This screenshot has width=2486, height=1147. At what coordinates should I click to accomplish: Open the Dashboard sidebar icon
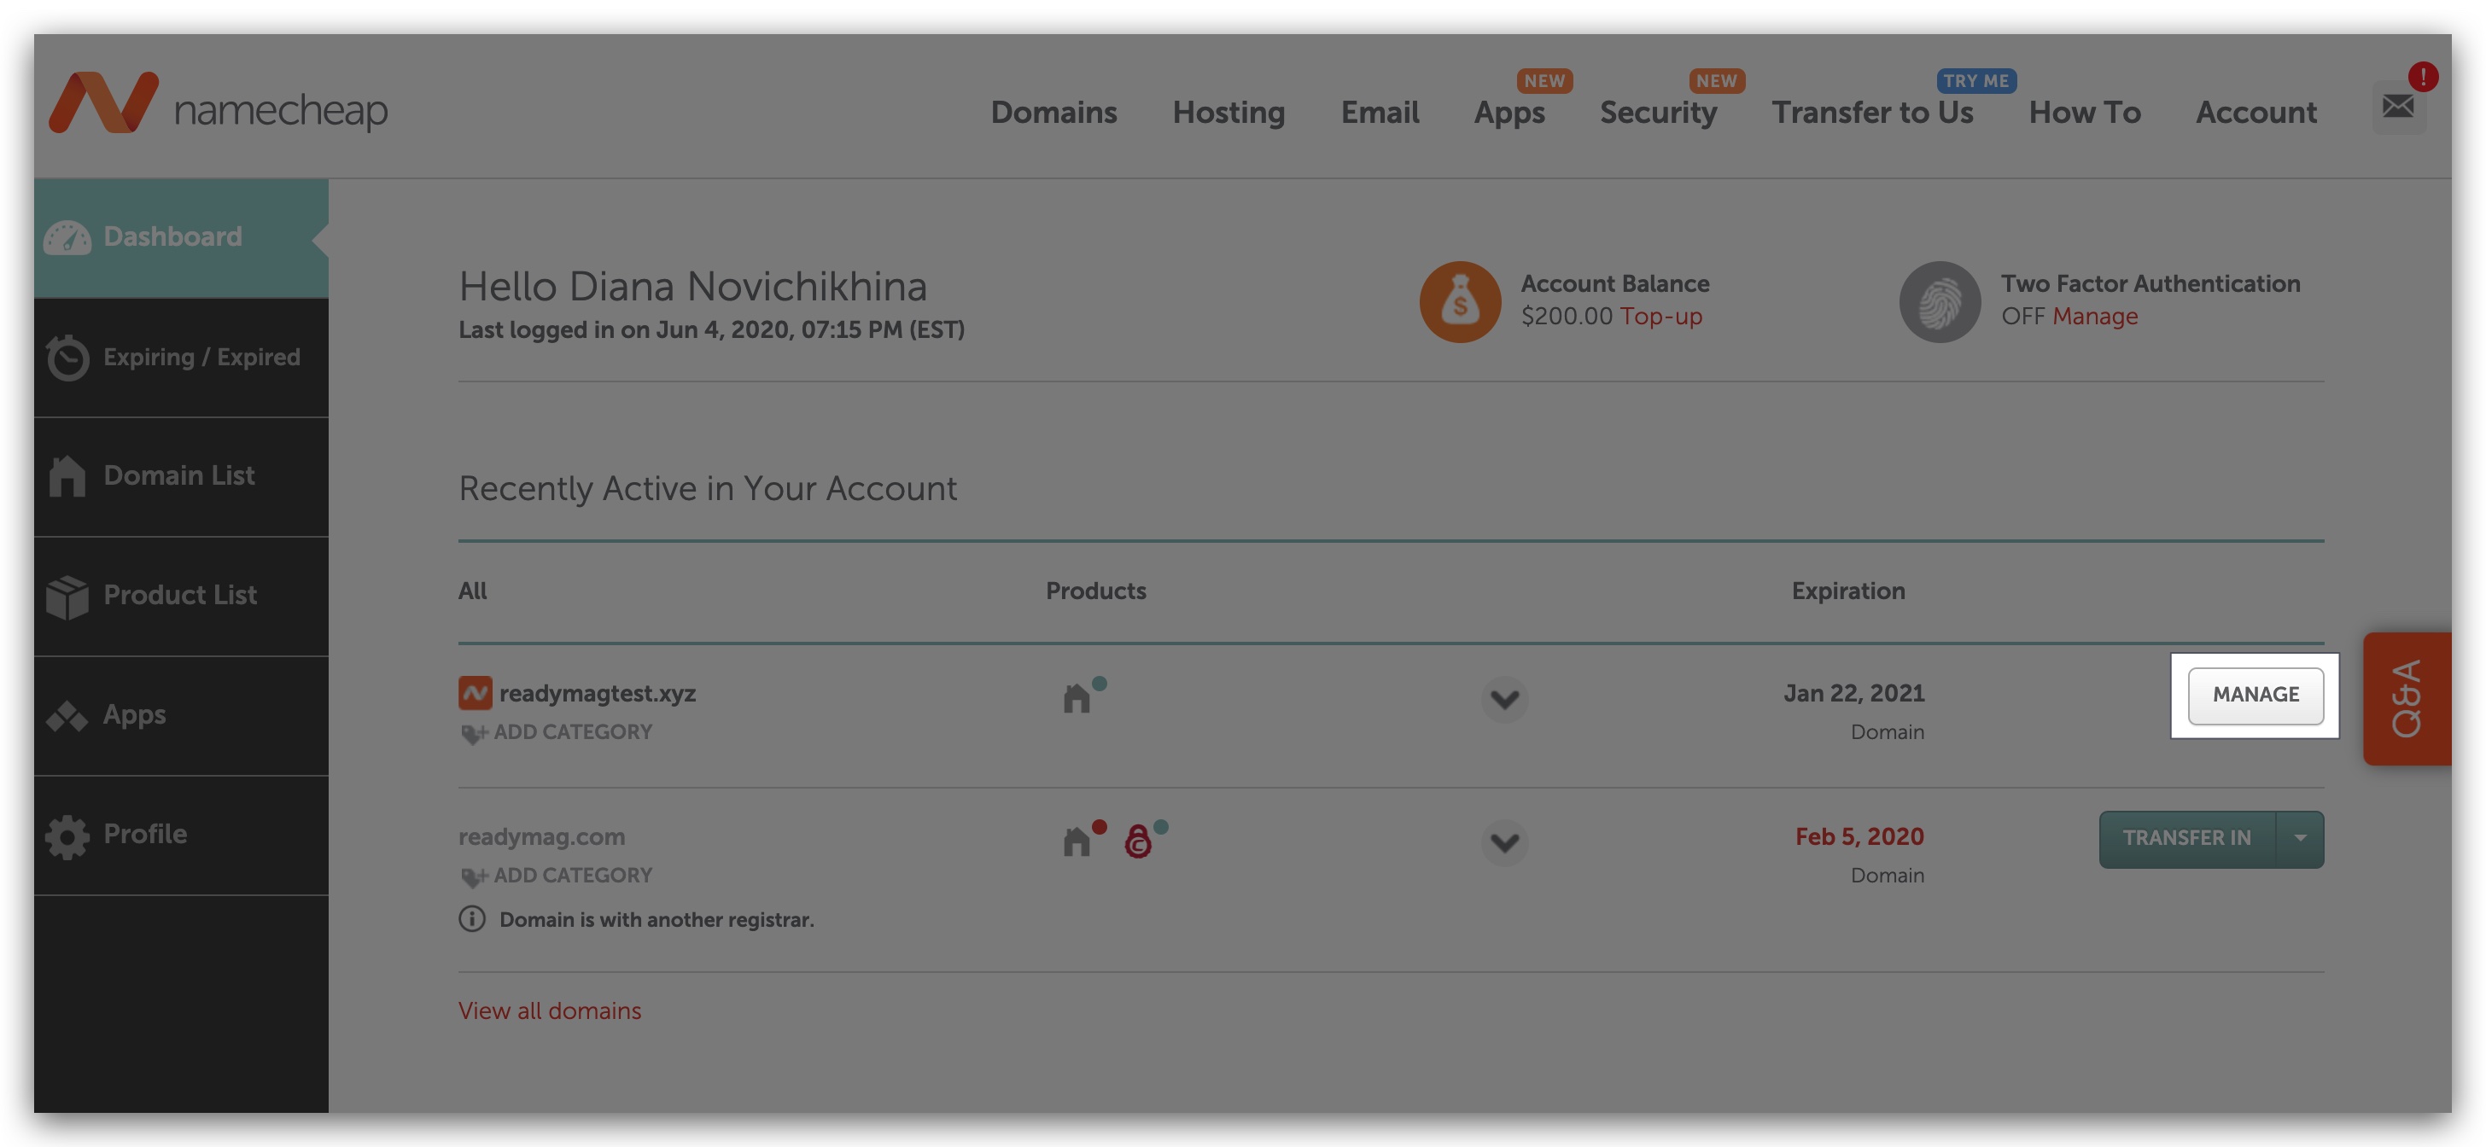[x=69, y=236]
